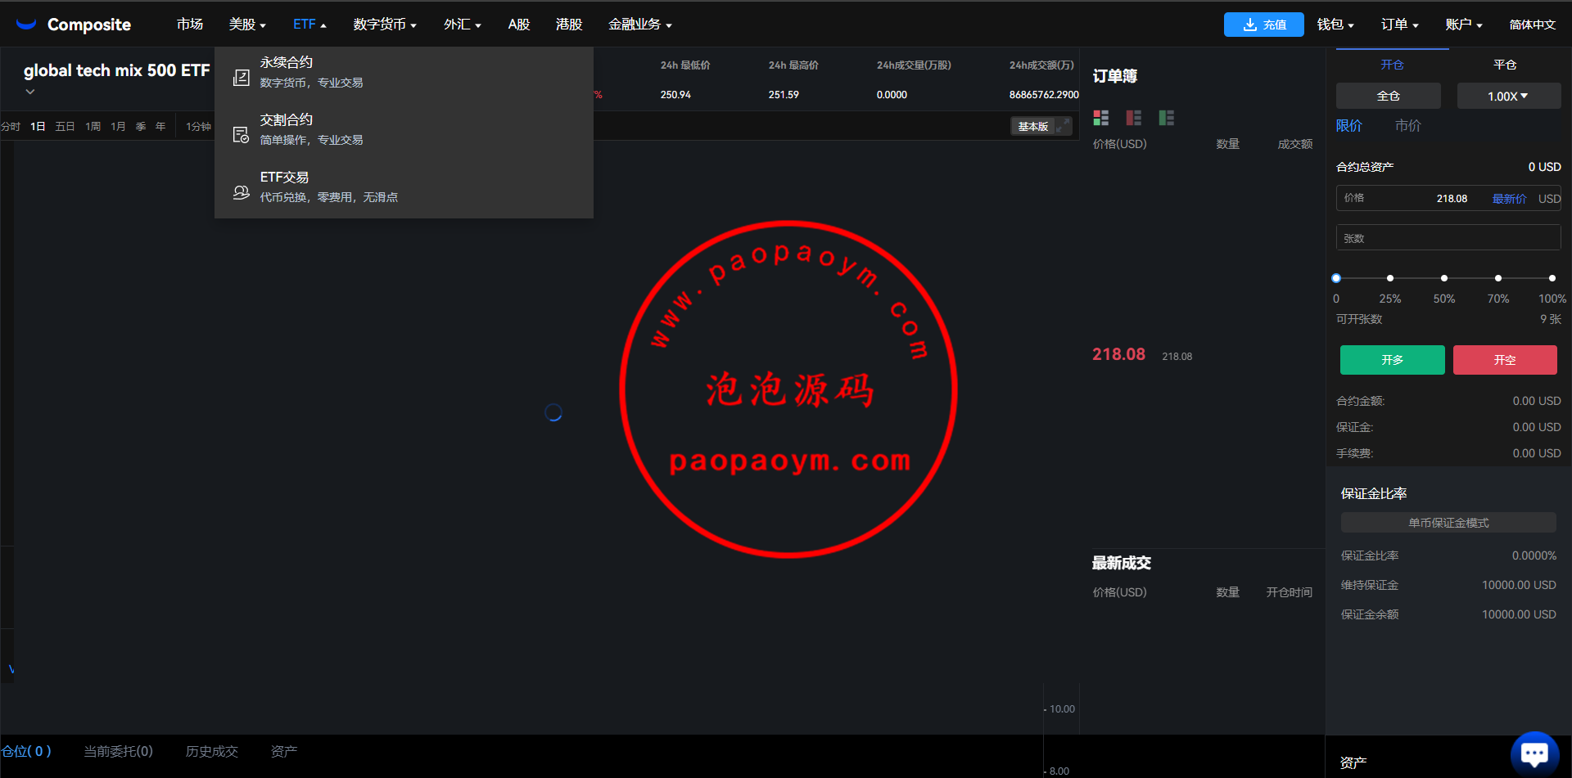
Task: Open the 金融业务 dropdown menu
Action: [x=639, y=25]
